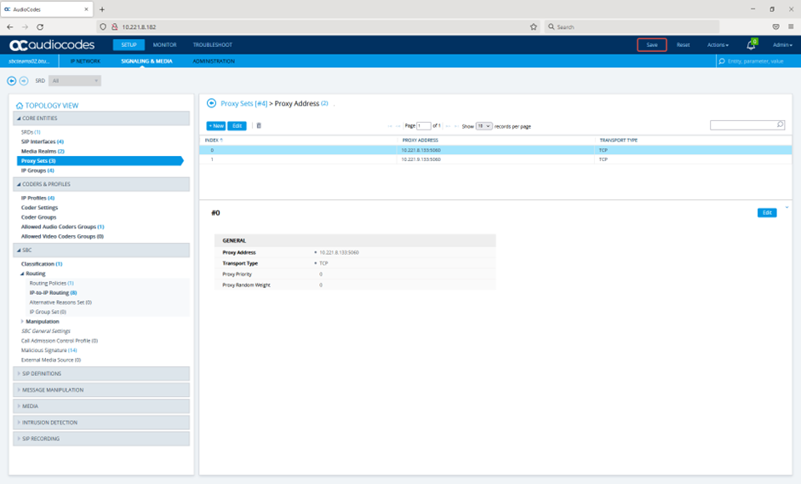
Task: Click the browser Search field
Action: click(x=632, y=26)
